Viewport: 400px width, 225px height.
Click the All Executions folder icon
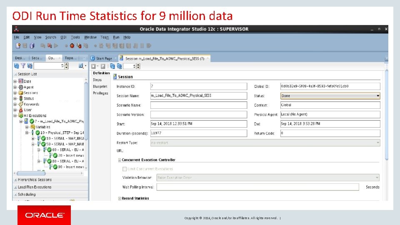(x=21, y=115)
